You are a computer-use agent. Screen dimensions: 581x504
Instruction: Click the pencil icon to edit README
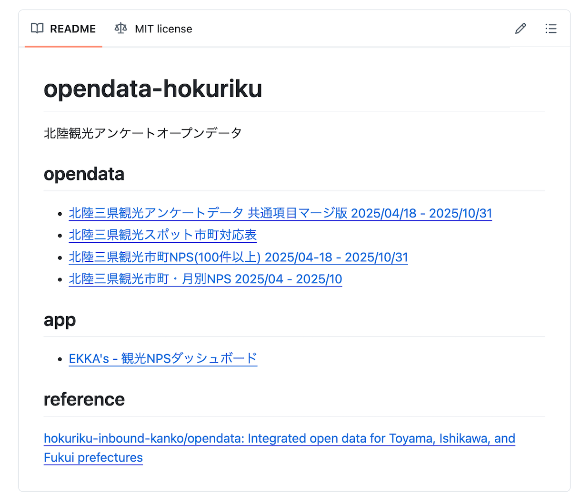click(x=521, y=29)
